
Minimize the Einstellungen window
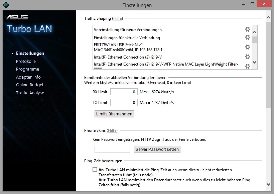243,4
